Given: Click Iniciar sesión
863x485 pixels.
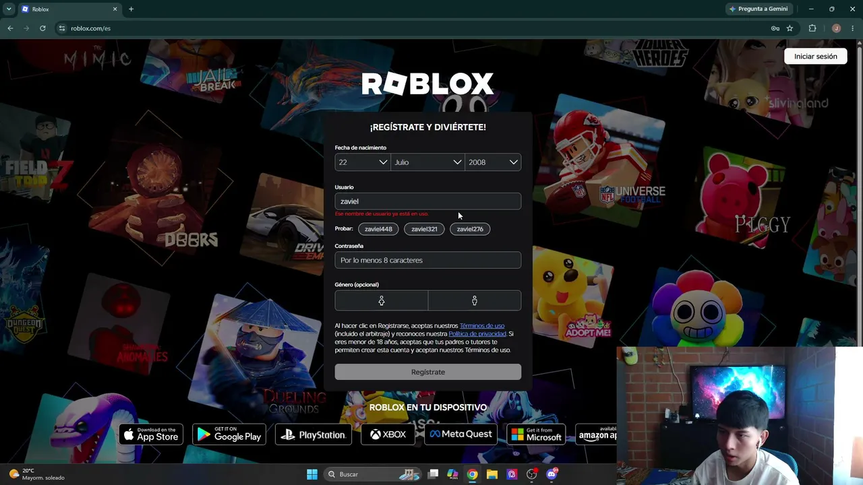Looking at the screenshot, I should [815, 57].
